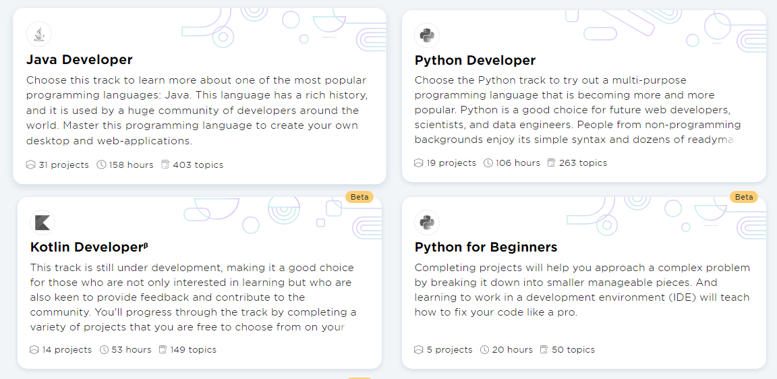Click the '14 projects' text
This screenshot has width=777, height=379.
[67, 350]
